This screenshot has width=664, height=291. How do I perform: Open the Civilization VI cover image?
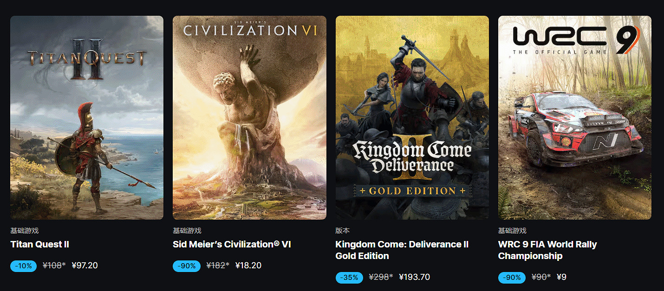(x=249, y=118)
